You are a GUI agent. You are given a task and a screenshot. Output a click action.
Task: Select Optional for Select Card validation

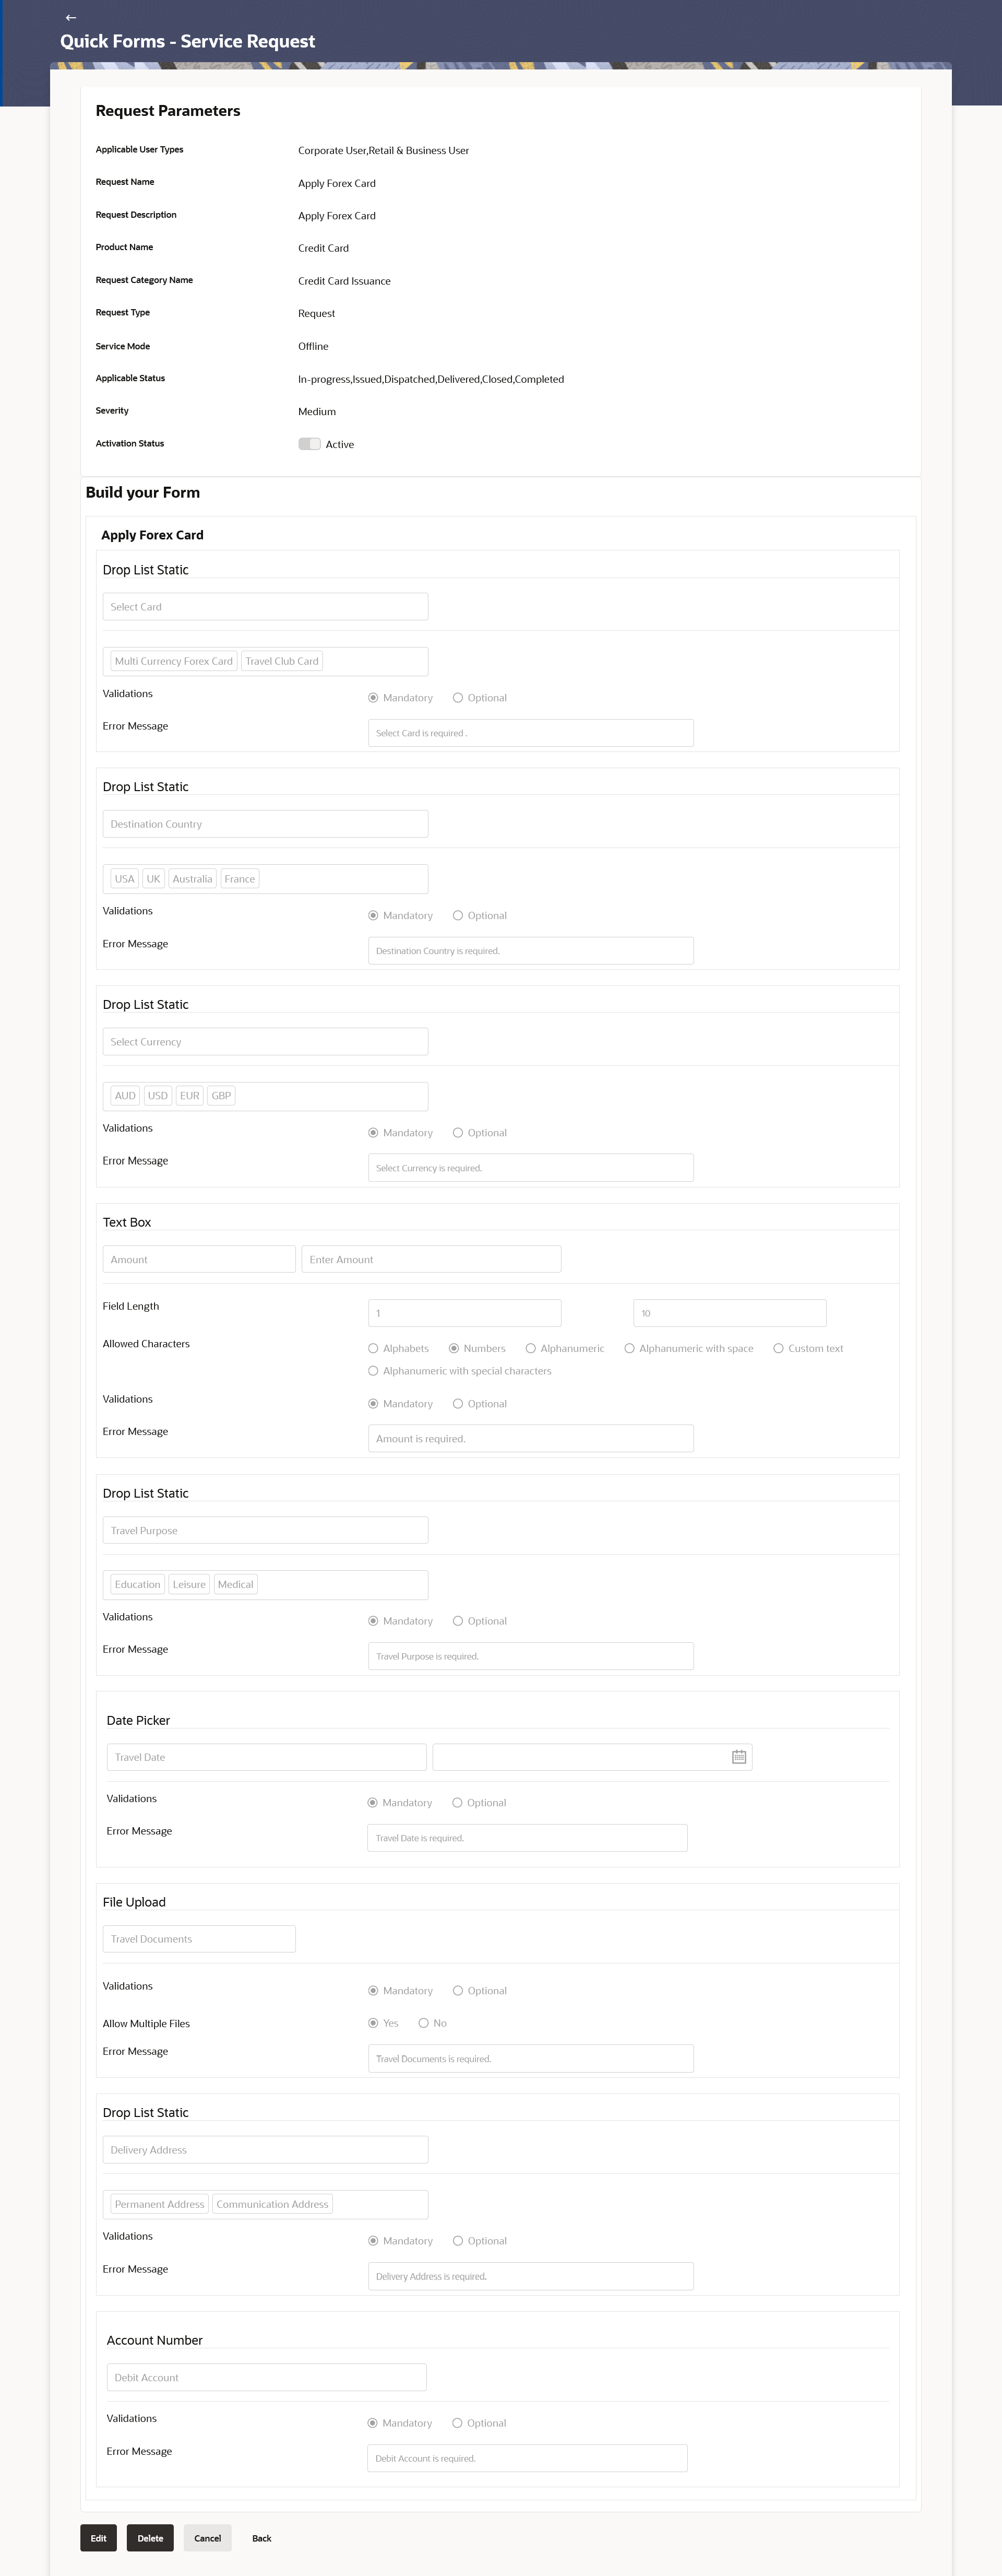(458, 698)
